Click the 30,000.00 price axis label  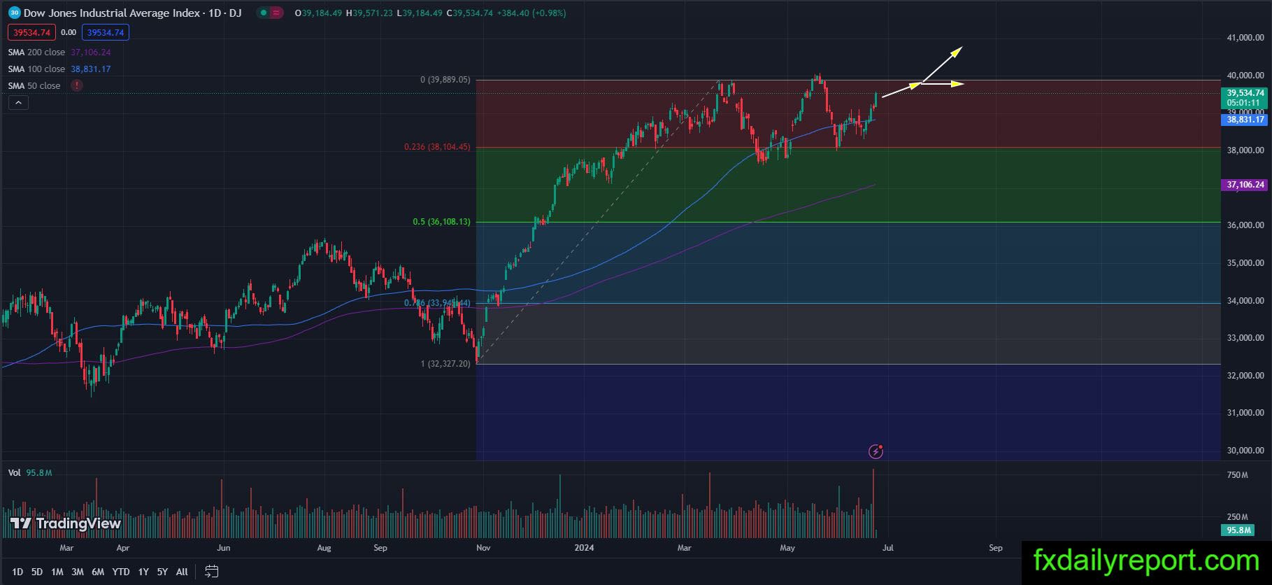(1245, 451)
